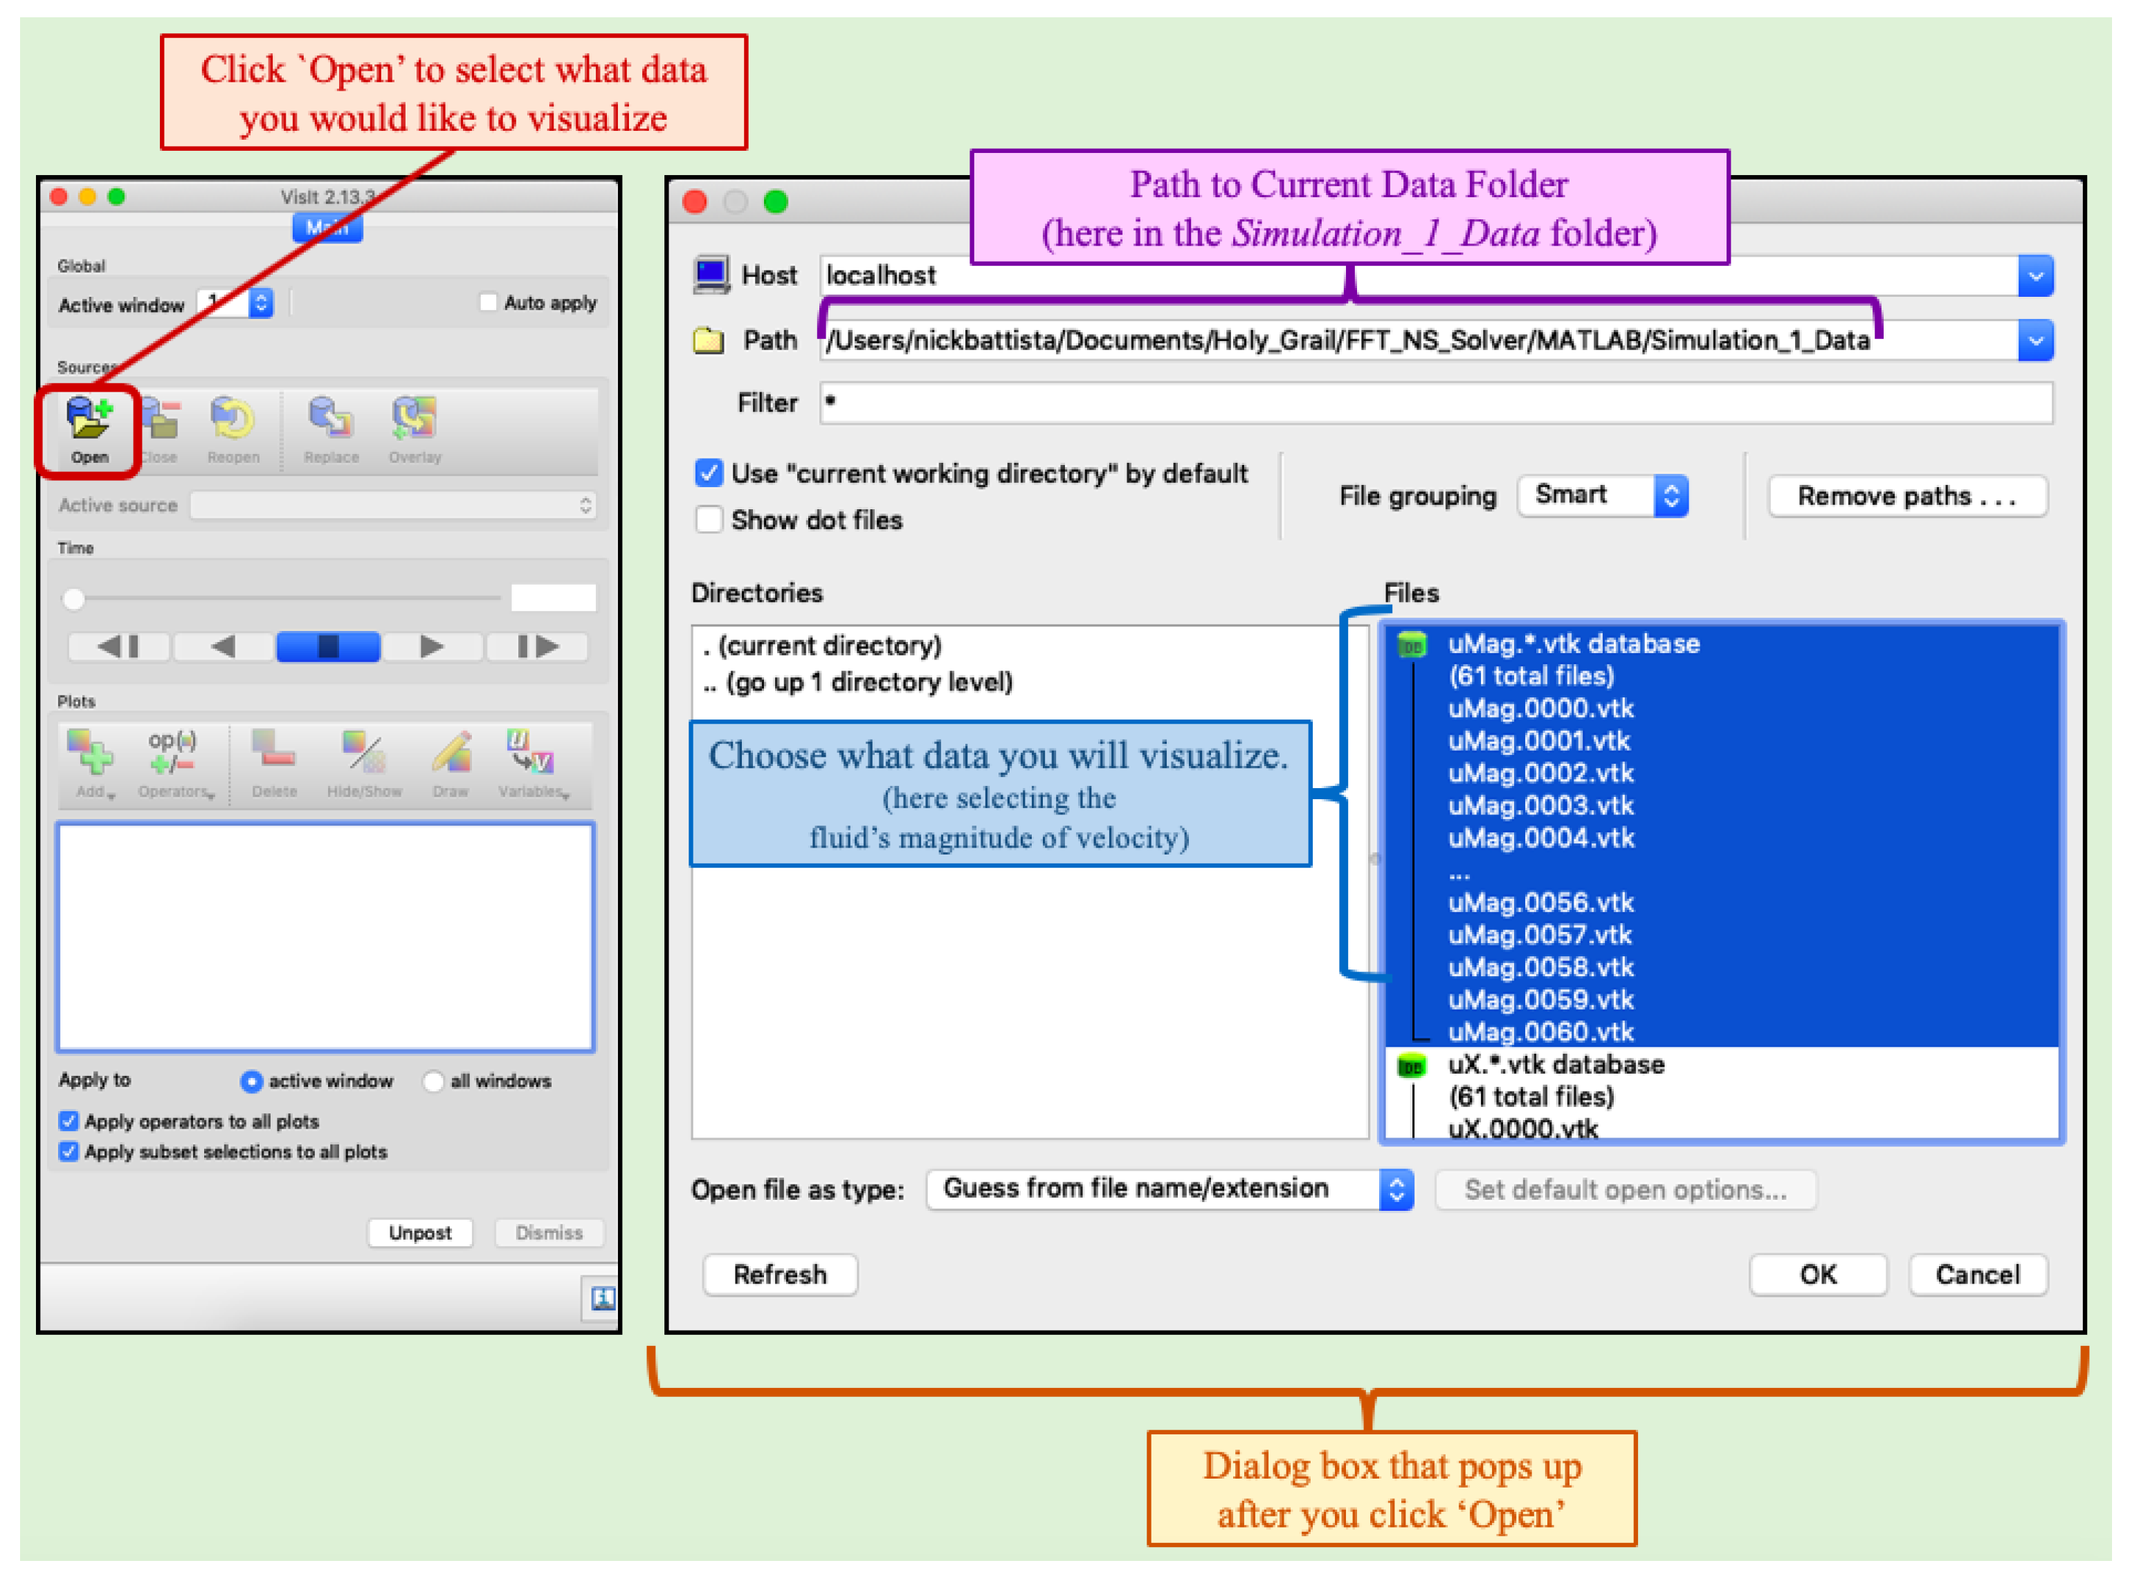Select the uX.*.vtk database entry
The image size is (2130, 1581).
coord(1555,1064)
